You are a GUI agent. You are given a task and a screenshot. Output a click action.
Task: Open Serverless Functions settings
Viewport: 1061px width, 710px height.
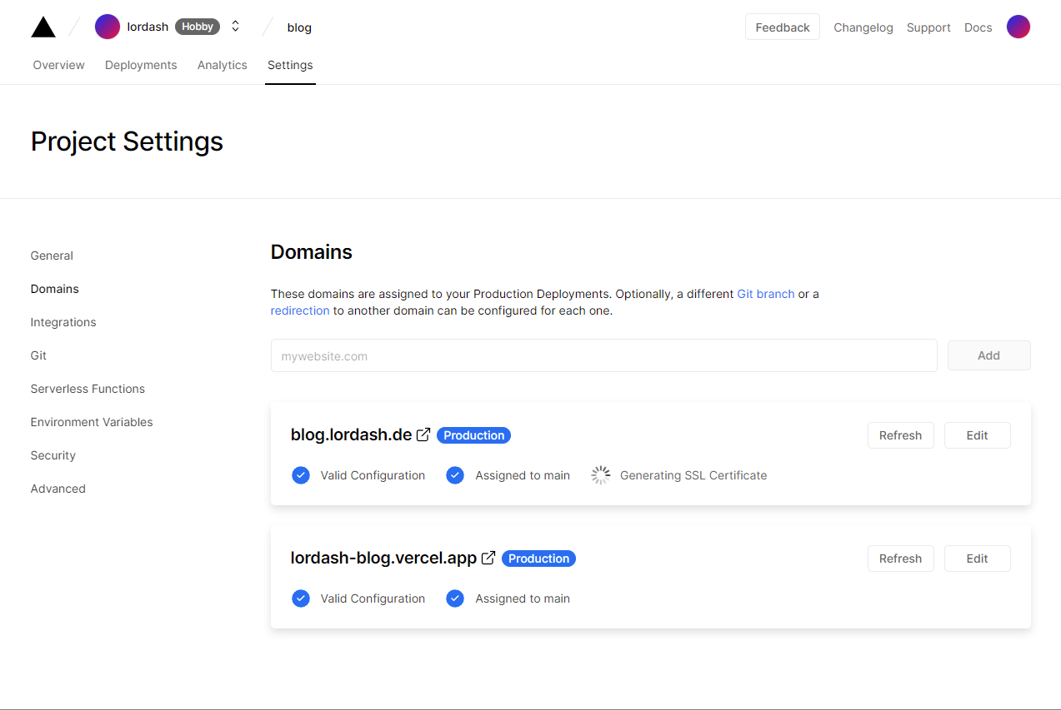point(88,389)
